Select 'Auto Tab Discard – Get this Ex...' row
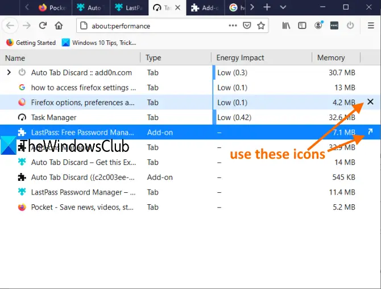The image size is (381, 289). point(191,162)
